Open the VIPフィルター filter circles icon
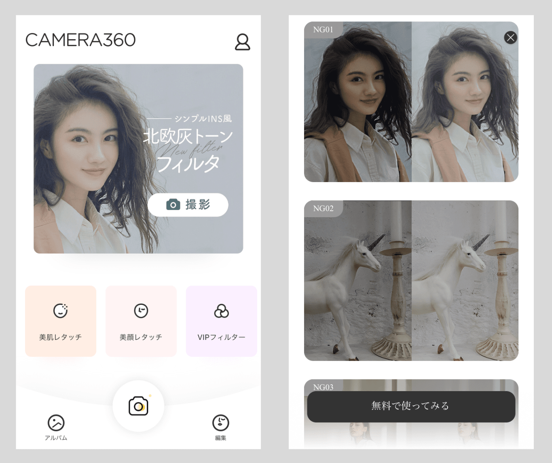 (x=221, y=311)
